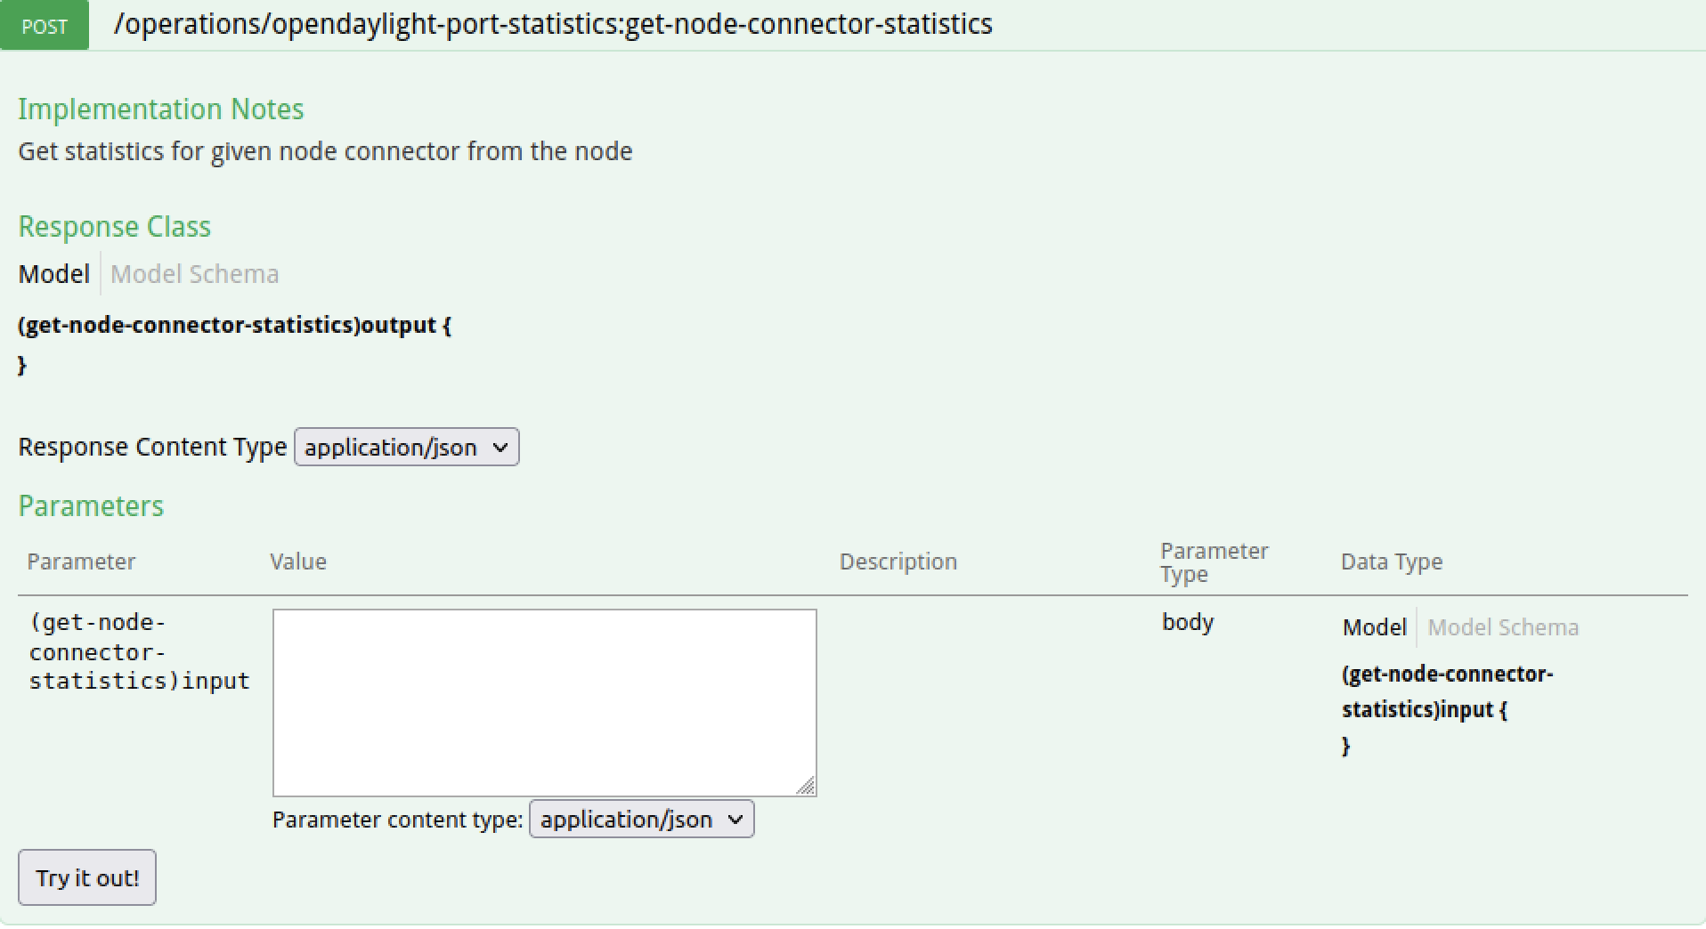Click into the body parameter value textarea

pyautogui.click(x=544, y=702)
